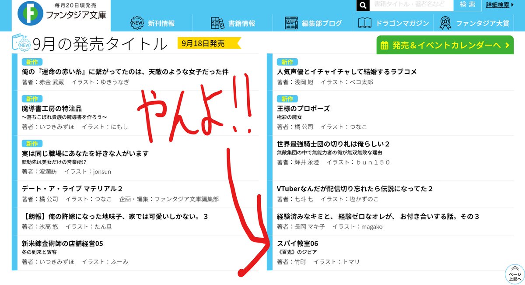Open the 新刊情報 menu
This screenshot has width=525, height=285.
pyautogui.click(x=161, y=23)
